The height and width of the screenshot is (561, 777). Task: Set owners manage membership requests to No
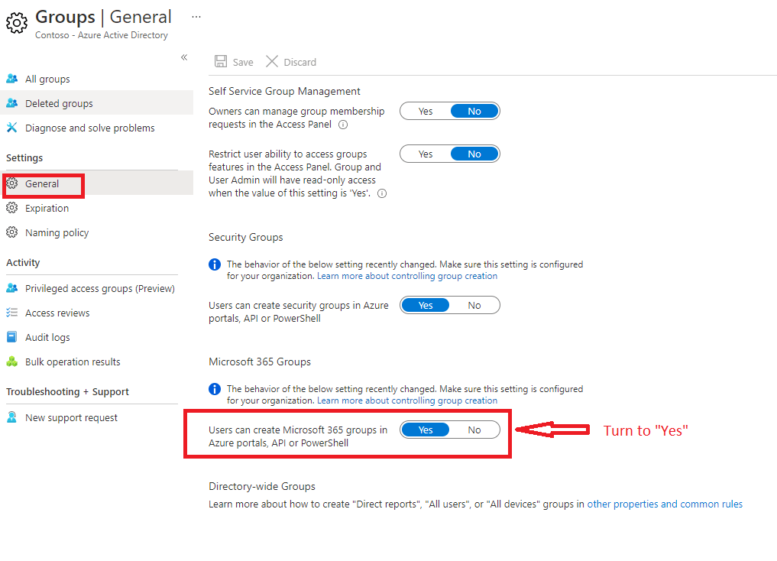pyautogui.click(x=474, y=111)
